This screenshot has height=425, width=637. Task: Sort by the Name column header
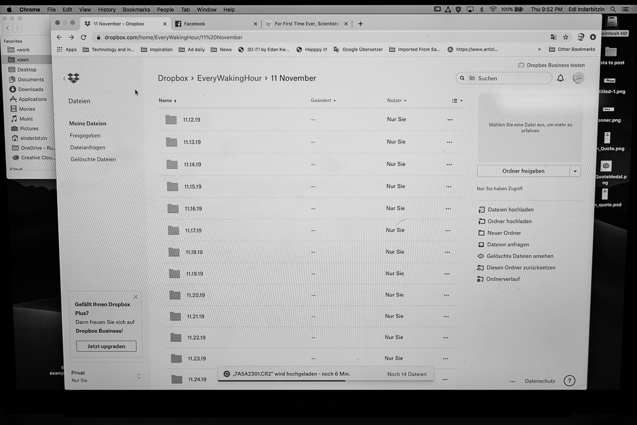168,100
